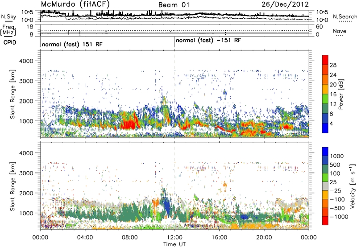The height and width of the screenshot is (247, 357).
Task: Click the 25 label on velocity colorbar
Action: tap(333, 182)
